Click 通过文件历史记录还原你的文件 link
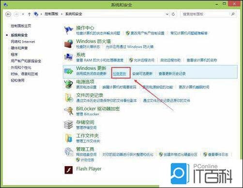This screenshot has width=243, height=188. (x=167, y=101)
